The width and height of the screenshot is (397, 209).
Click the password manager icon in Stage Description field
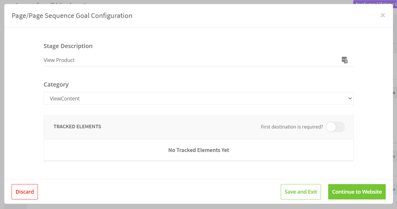pyautogui.click(x=344, y=60)
